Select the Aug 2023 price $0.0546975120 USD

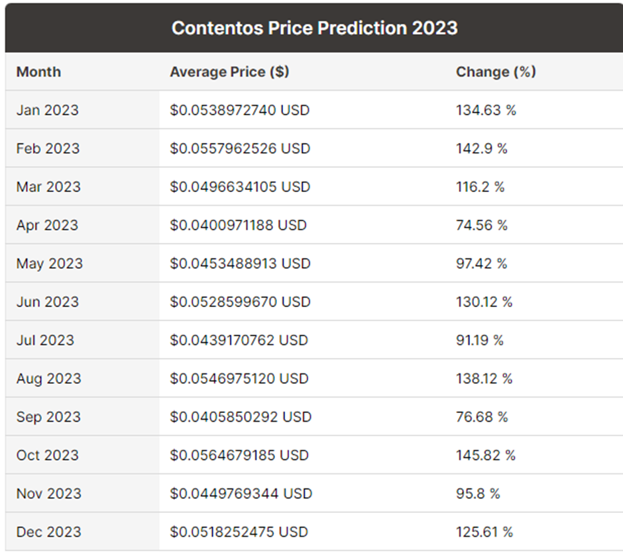click(x=239, y=379)
